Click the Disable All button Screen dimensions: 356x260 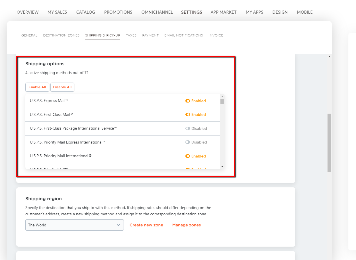62,87
